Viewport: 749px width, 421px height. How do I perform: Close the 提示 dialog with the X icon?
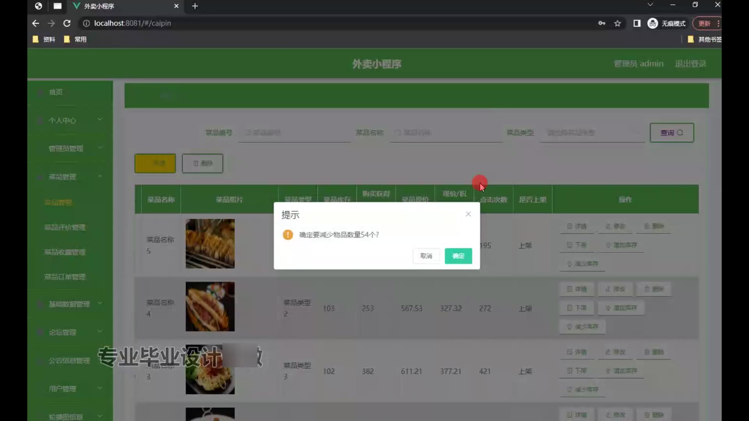pos(468,214)
